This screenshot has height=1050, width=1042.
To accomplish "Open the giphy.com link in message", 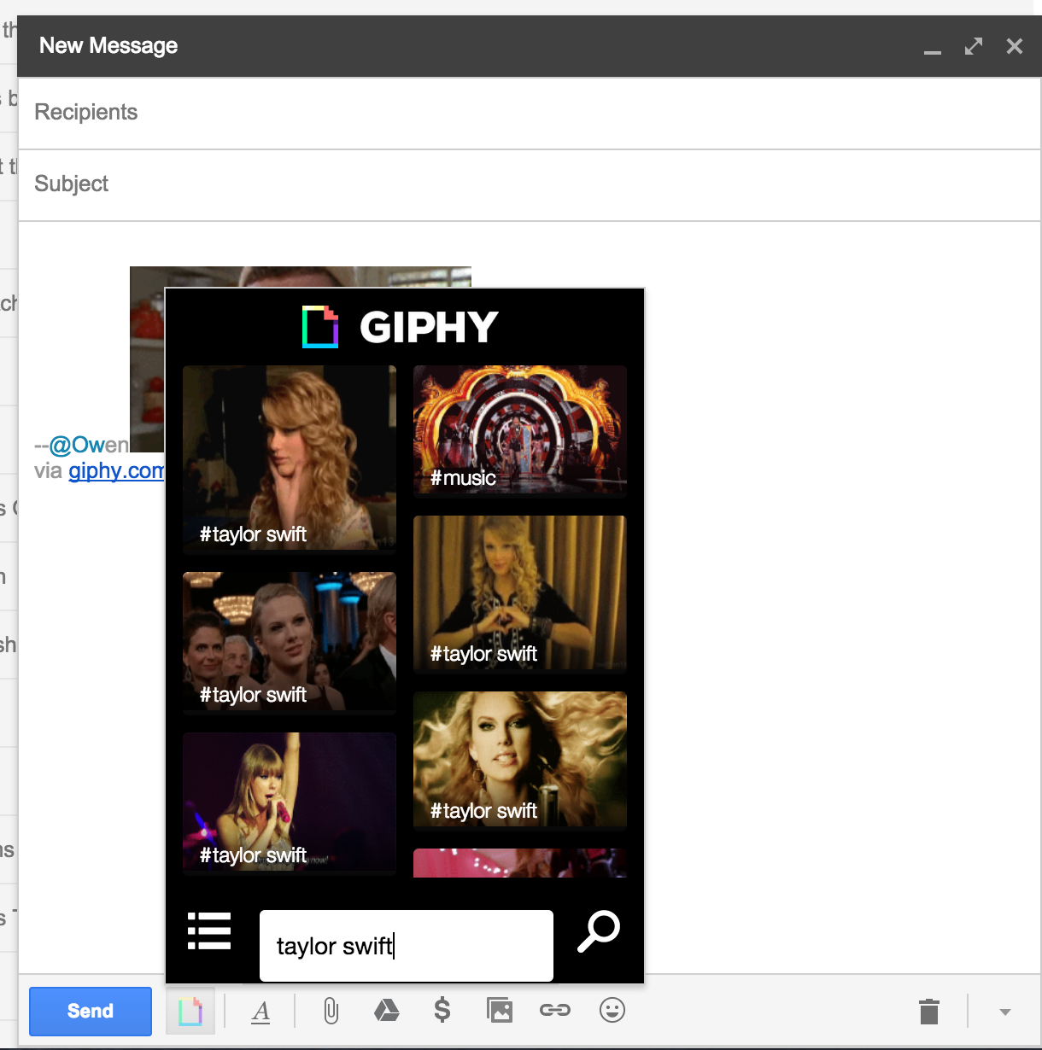I will tap(115, 471).
